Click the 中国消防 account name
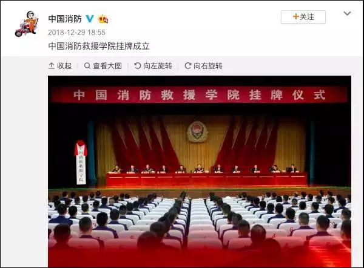Screen dimensions: 364x268 coord(65,19)
